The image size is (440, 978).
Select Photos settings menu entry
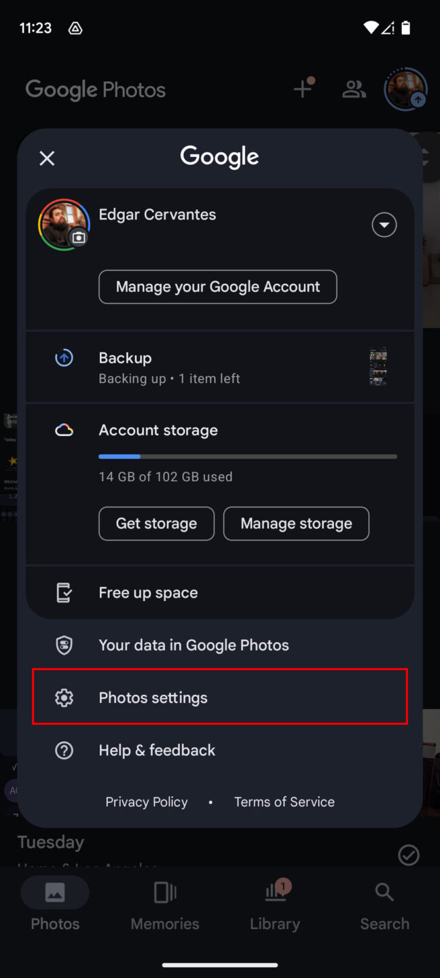coord(153,698)
